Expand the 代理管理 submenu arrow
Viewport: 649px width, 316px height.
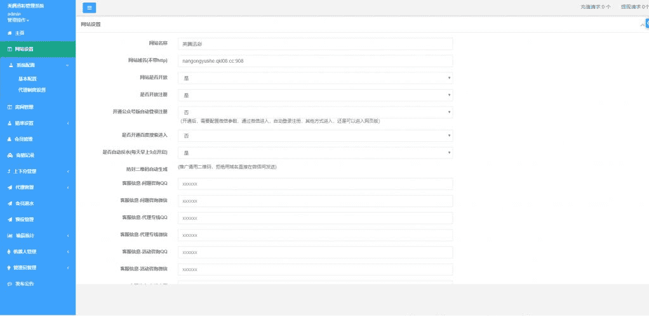point(68,187)
